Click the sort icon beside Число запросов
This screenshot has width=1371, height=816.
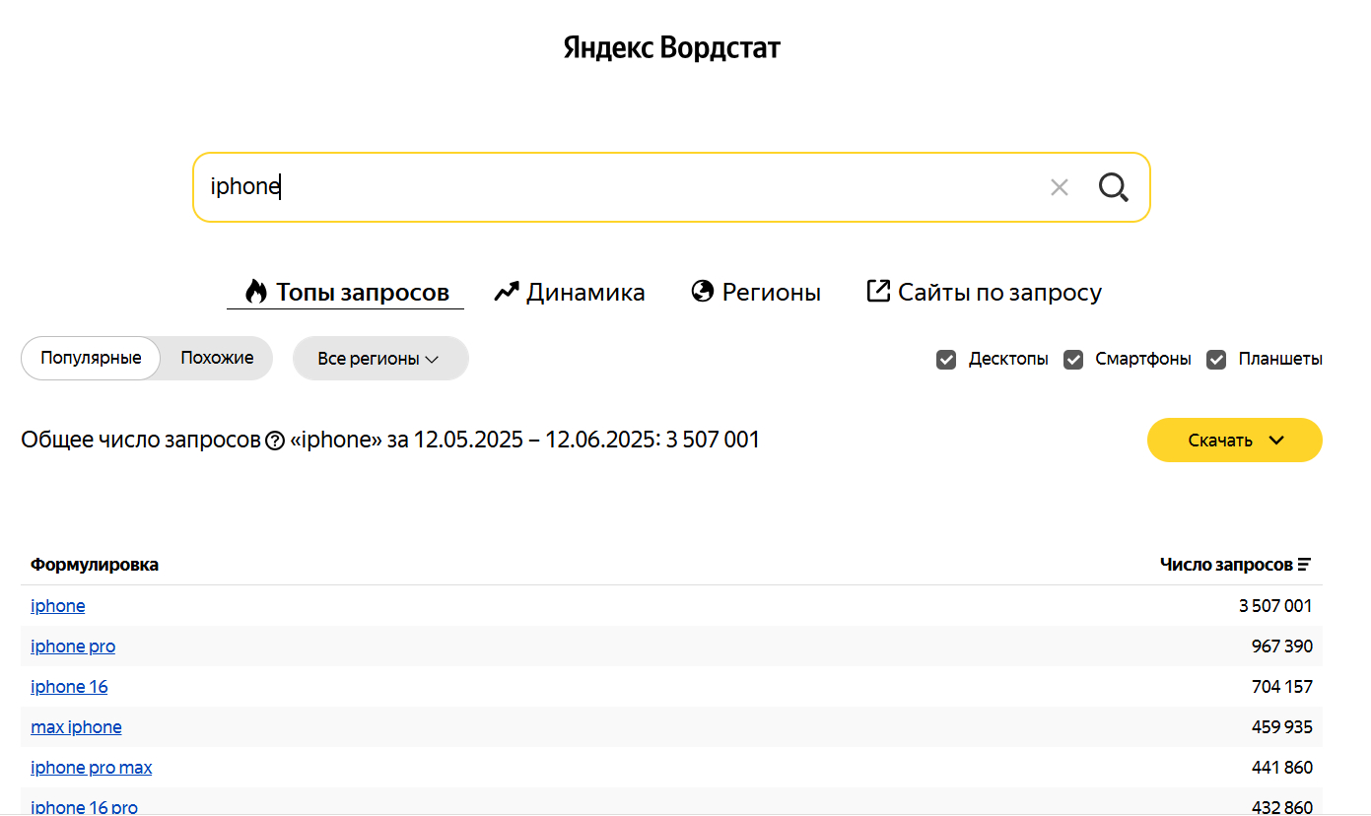click(1305, 565)
